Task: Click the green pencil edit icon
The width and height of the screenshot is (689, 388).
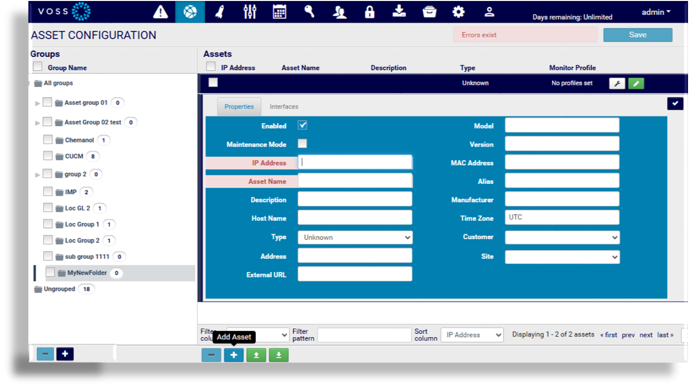Action: 636,83
